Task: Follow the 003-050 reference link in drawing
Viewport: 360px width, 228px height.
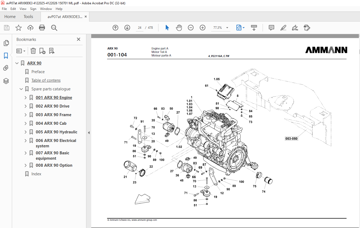Action: coord(292,139)
